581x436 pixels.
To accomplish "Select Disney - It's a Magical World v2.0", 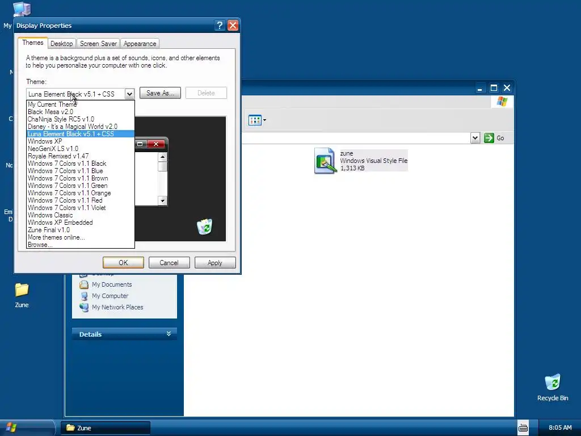I will [x=81, y=127].
